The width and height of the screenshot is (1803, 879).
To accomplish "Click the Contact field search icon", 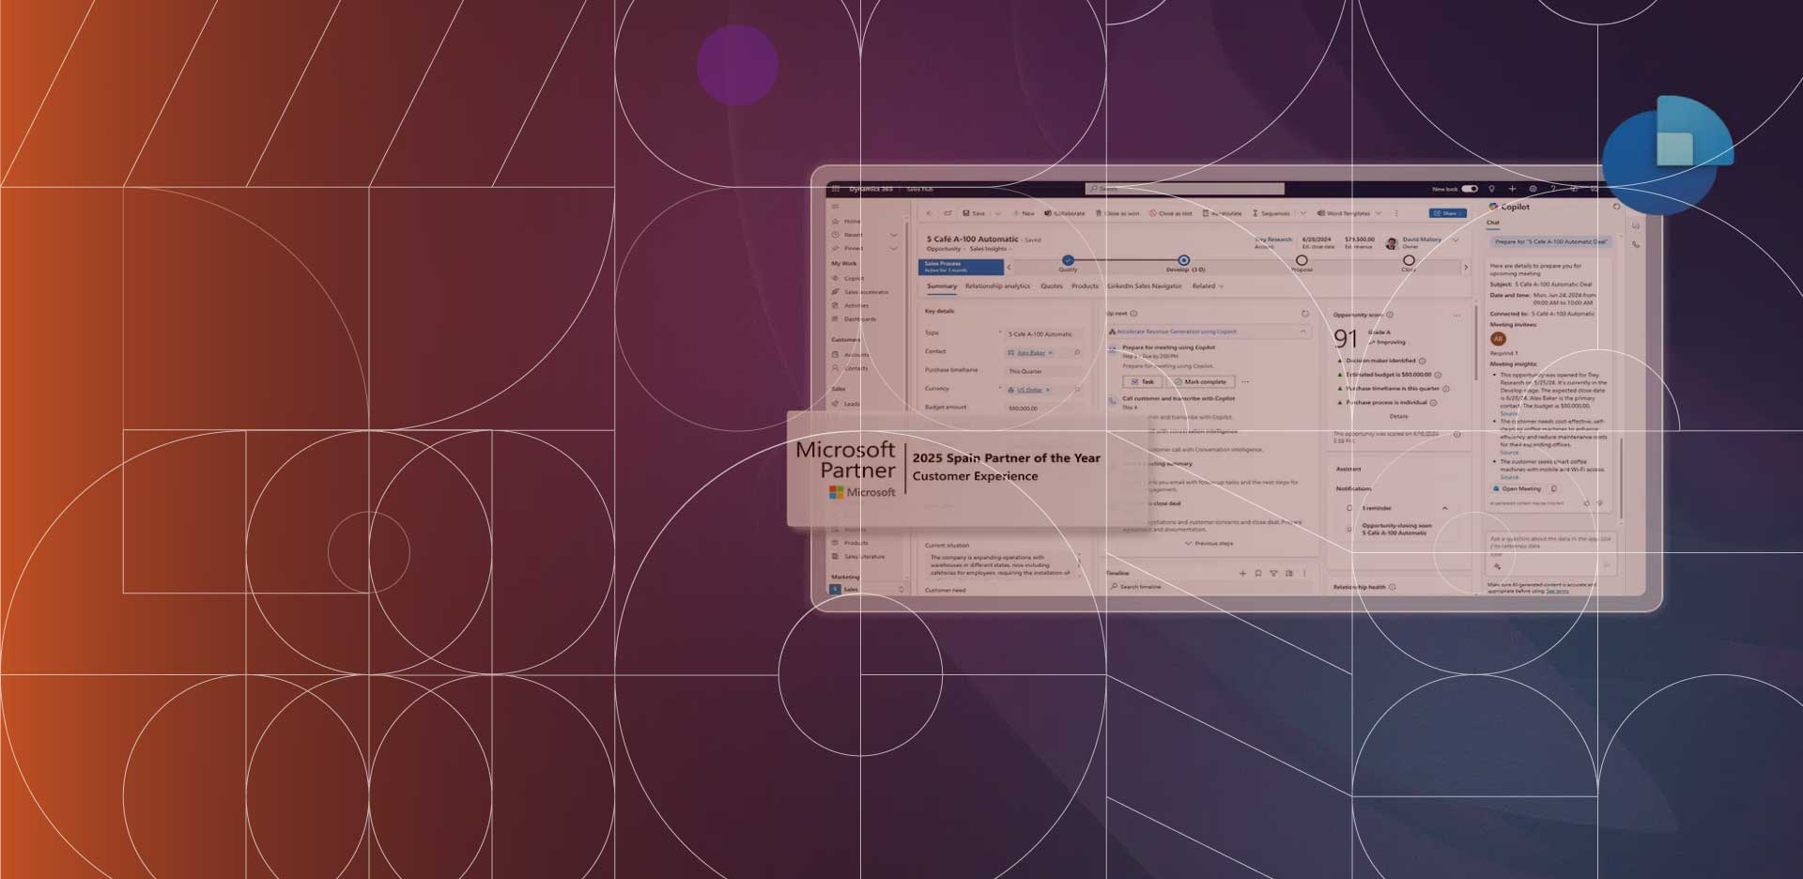I will coord(1077,352).
